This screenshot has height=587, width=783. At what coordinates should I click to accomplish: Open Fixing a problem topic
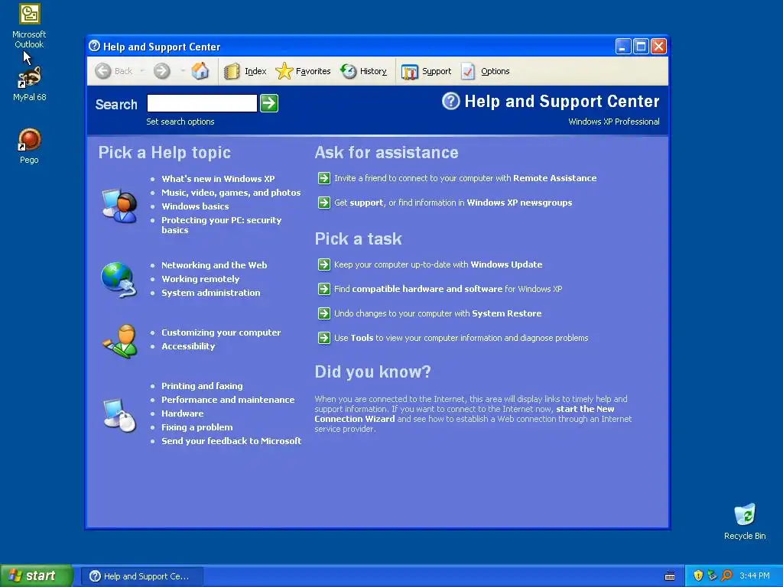[x=197, y=427]
